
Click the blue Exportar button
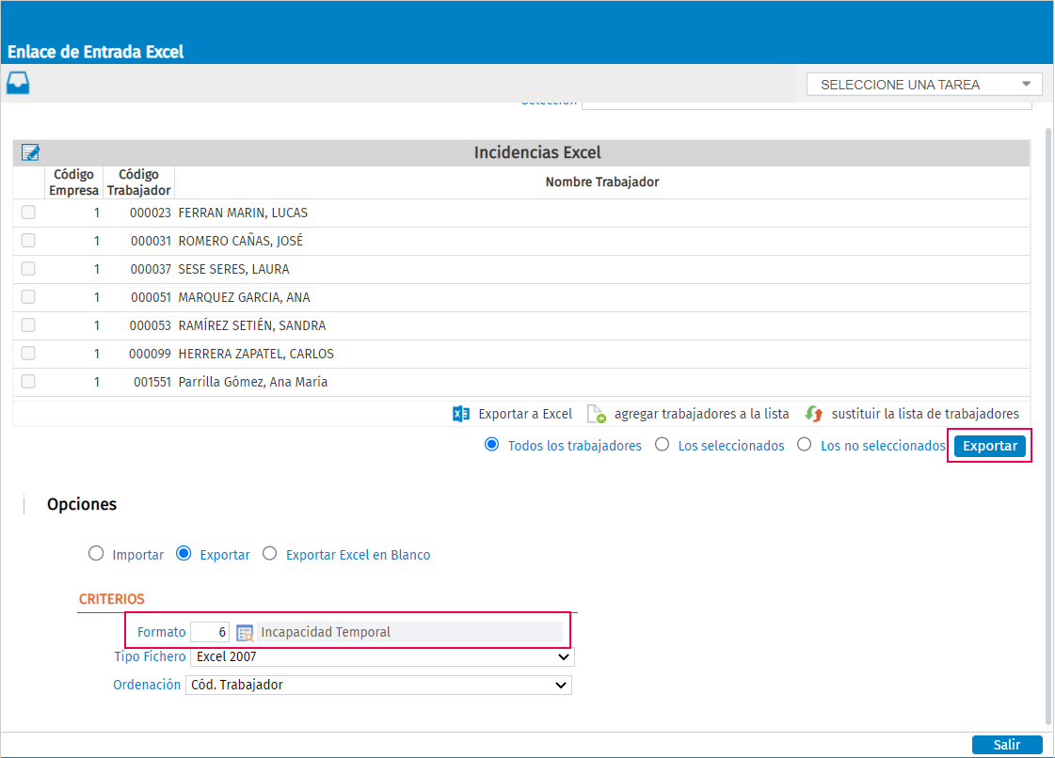click(990, 446)
